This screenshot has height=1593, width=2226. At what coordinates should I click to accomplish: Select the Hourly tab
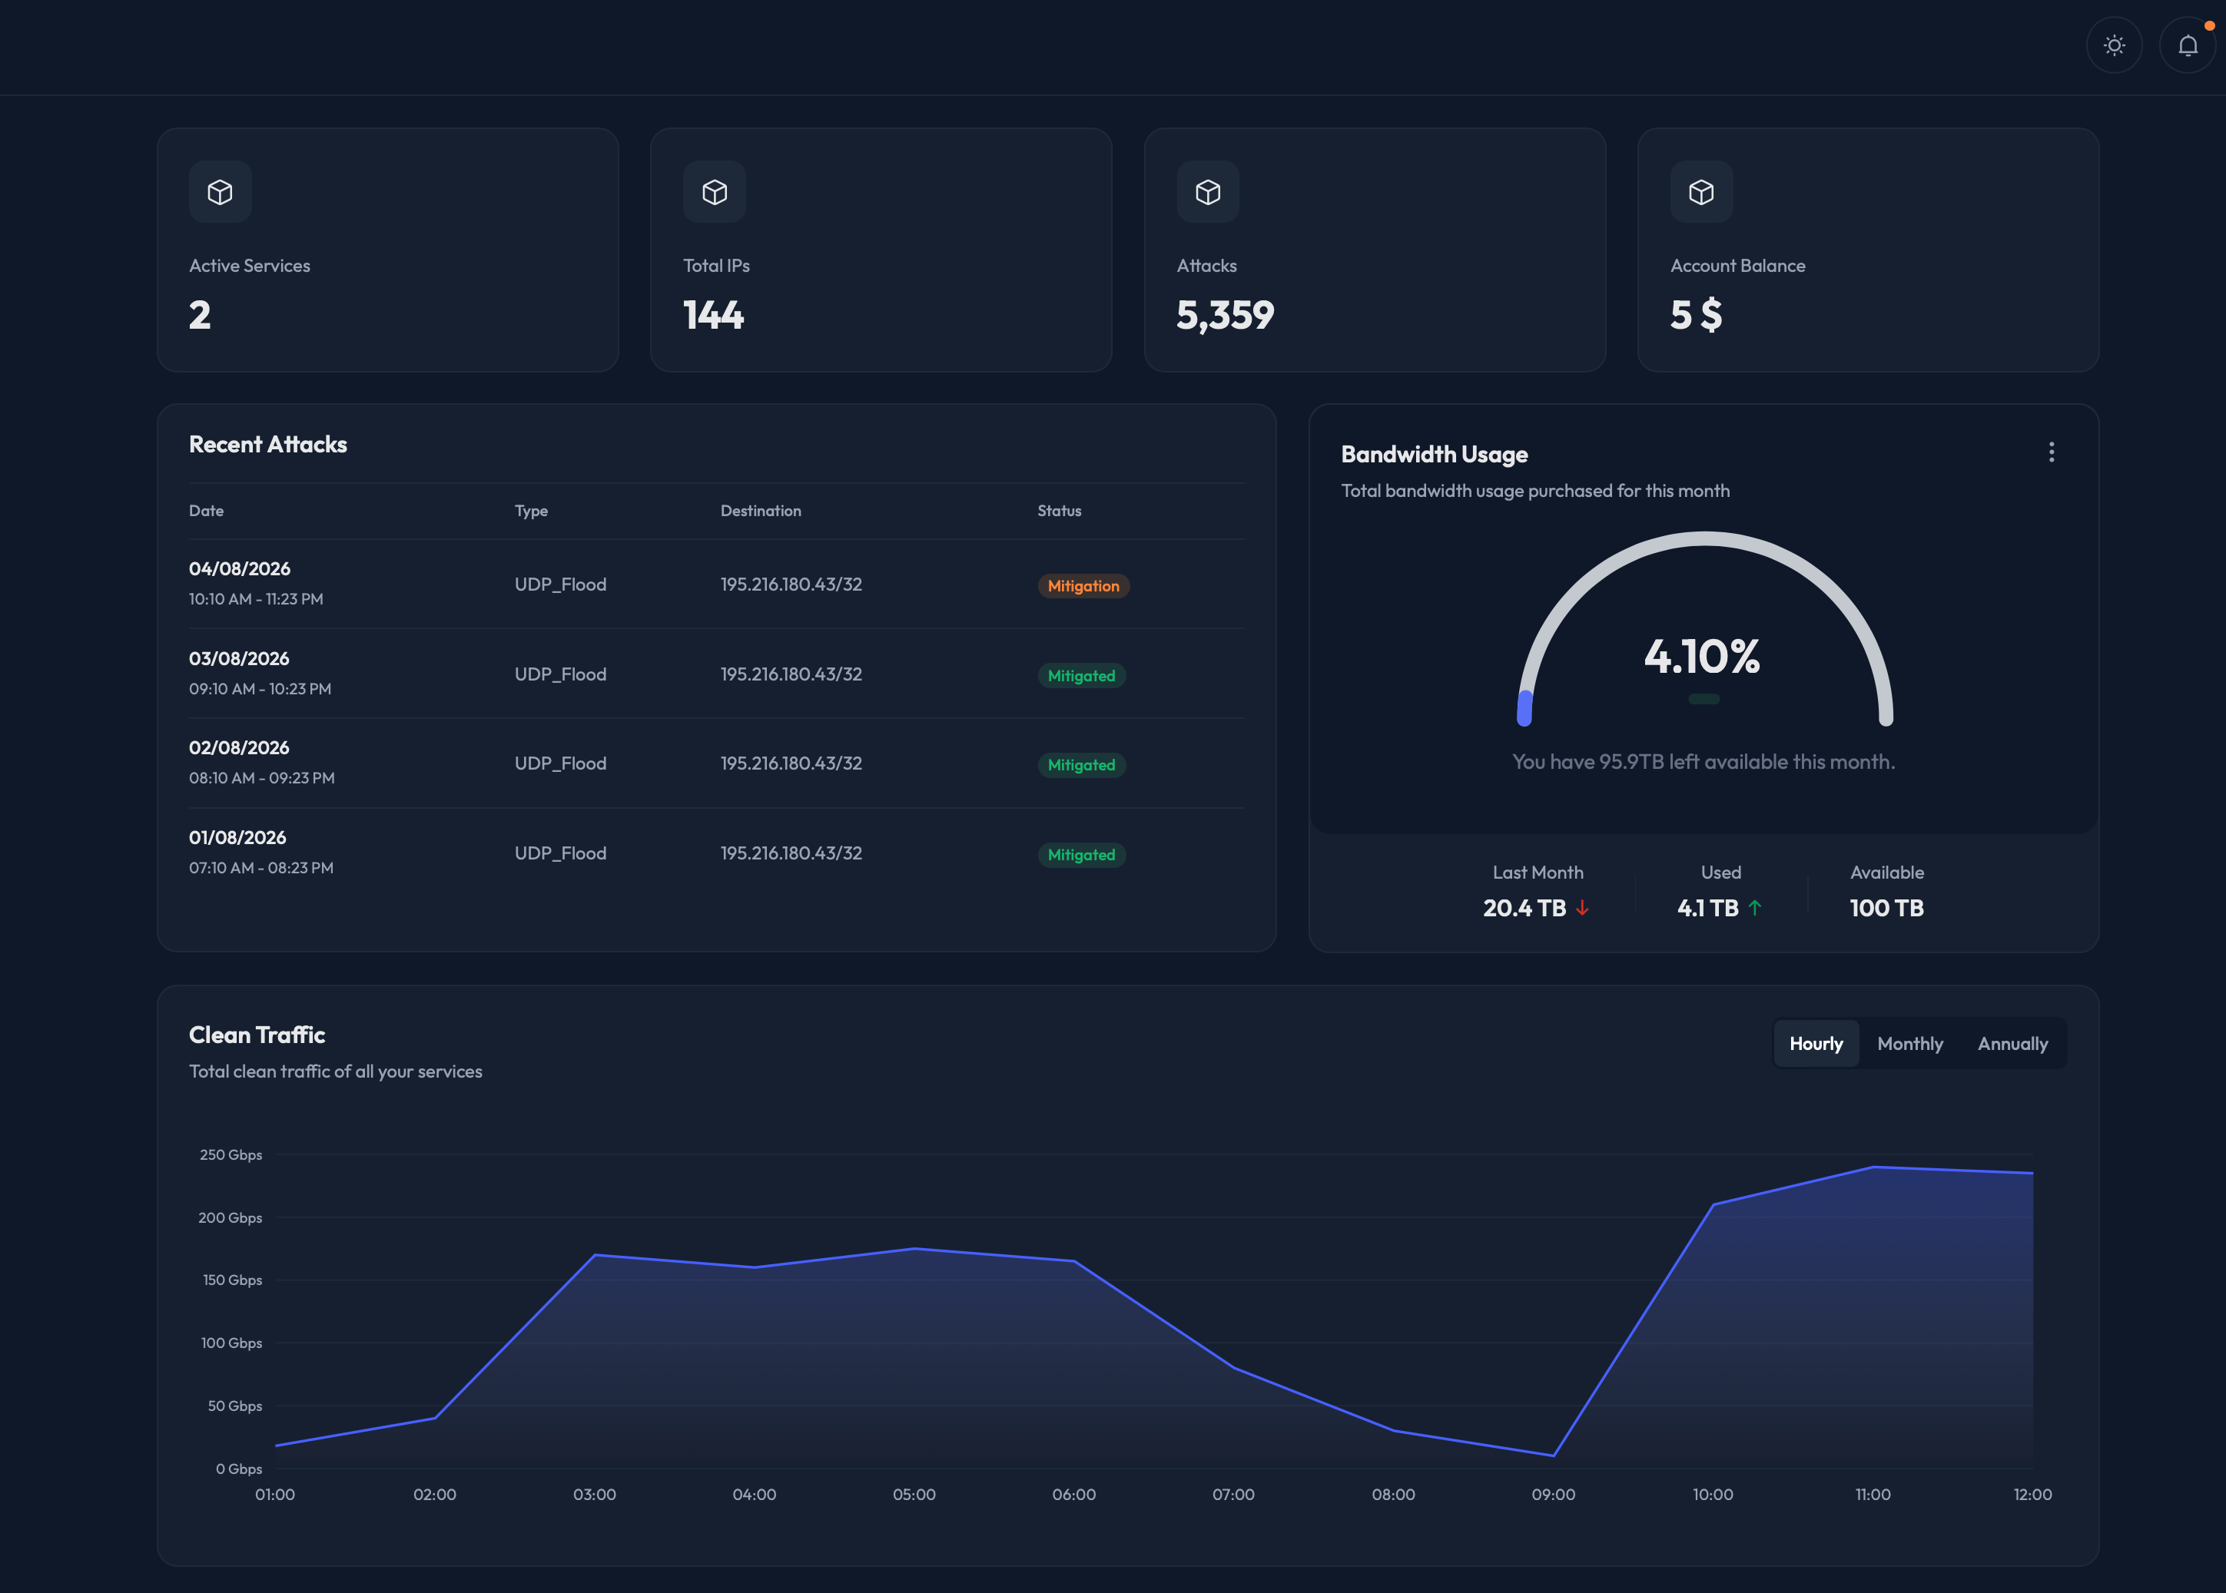coord(1816,1043)
